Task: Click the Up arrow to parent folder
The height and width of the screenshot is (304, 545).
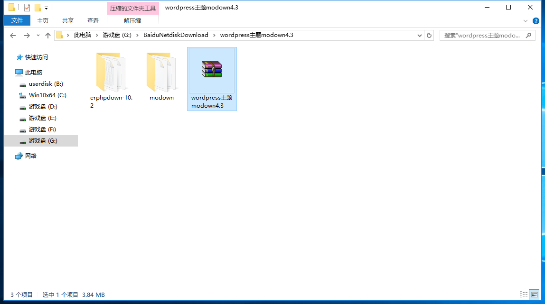Action: tap(47, 35)
